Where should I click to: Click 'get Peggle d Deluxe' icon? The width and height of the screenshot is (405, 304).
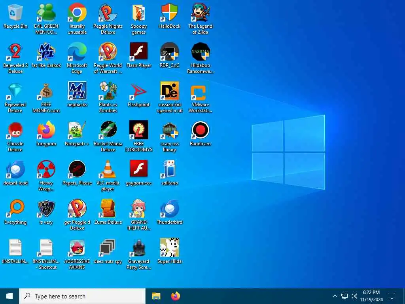coord(77,208)
